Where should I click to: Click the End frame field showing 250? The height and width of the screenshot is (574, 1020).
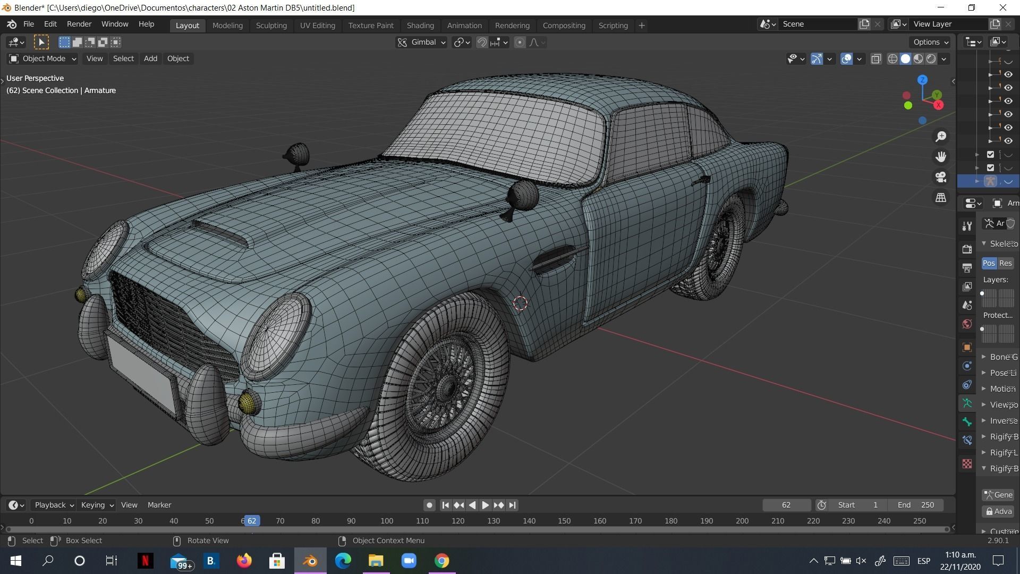pos(916,505)
